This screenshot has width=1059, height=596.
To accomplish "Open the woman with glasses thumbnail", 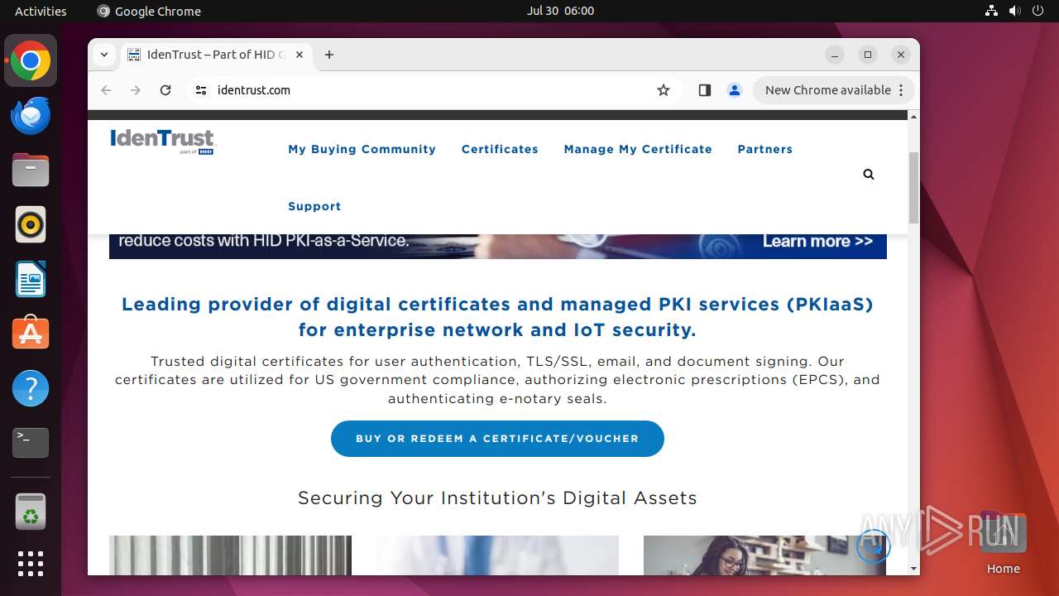I will (x=764, y=555).
